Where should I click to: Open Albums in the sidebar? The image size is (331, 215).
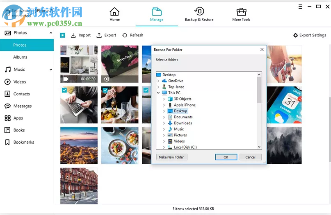point(20,57)
